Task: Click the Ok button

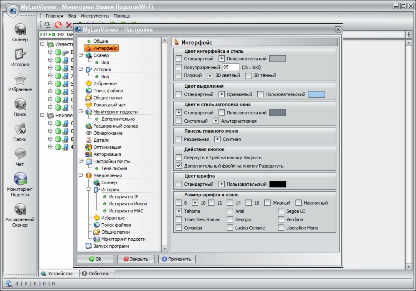Action: [x=95, y=259]
